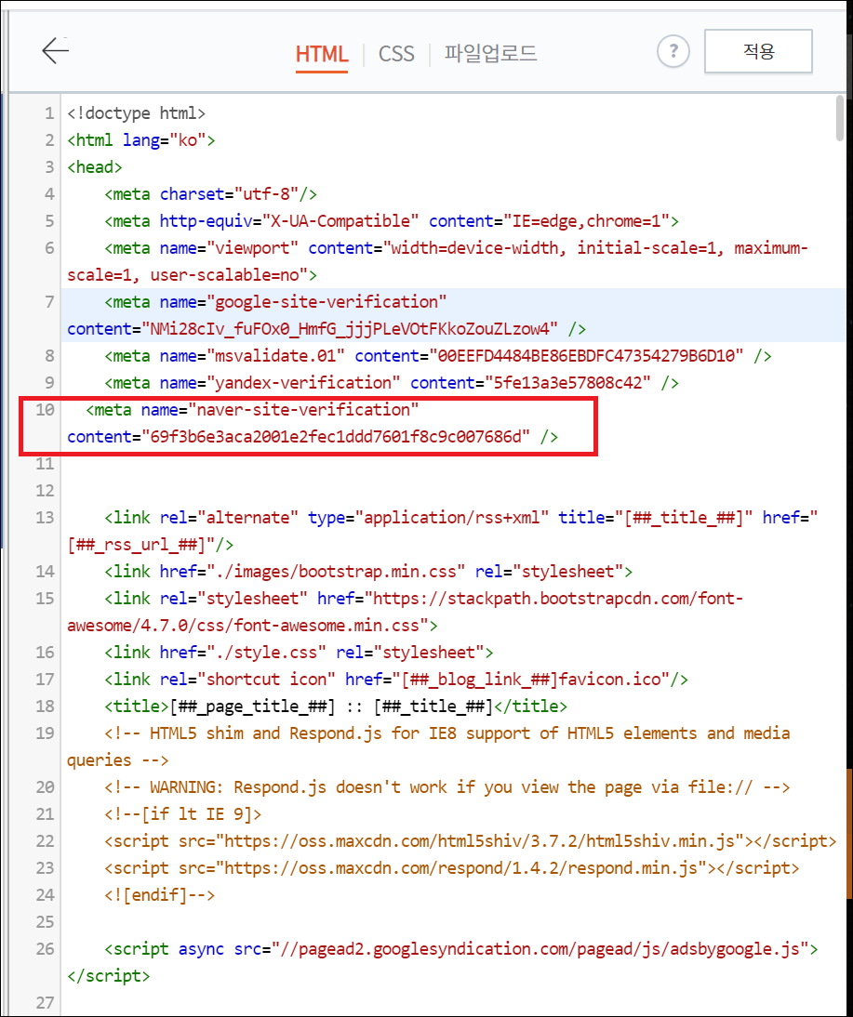
Task: Click the doctype html line
Action: click(x=137, y=113)
